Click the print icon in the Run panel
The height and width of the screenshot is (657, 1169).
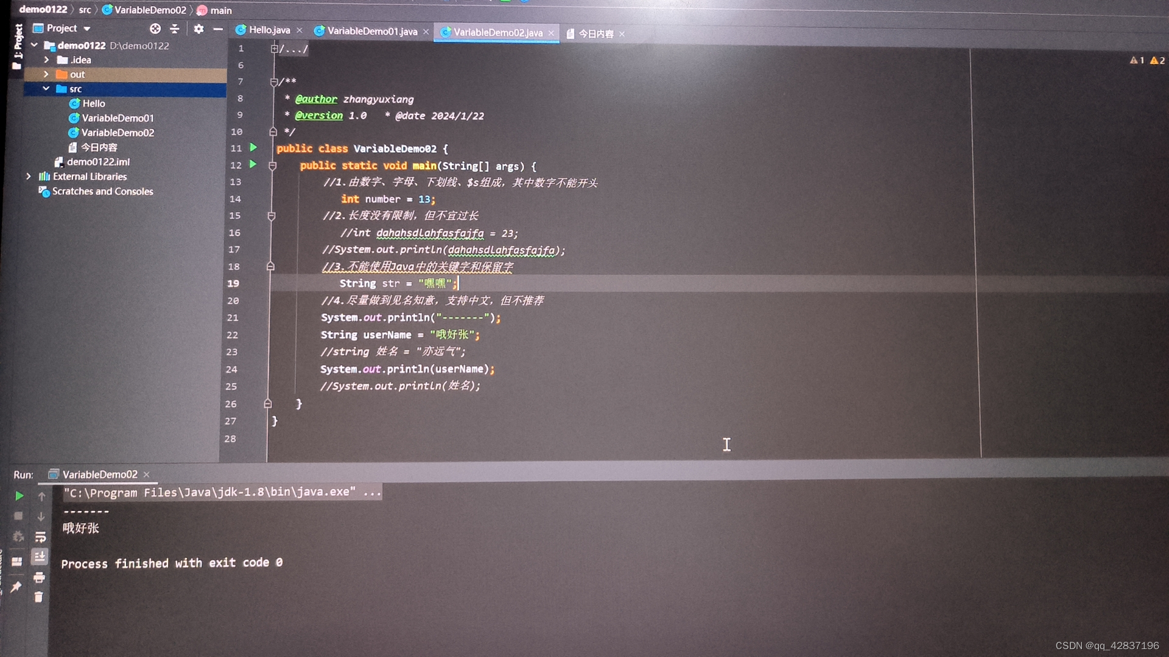(x=39, y=577)
